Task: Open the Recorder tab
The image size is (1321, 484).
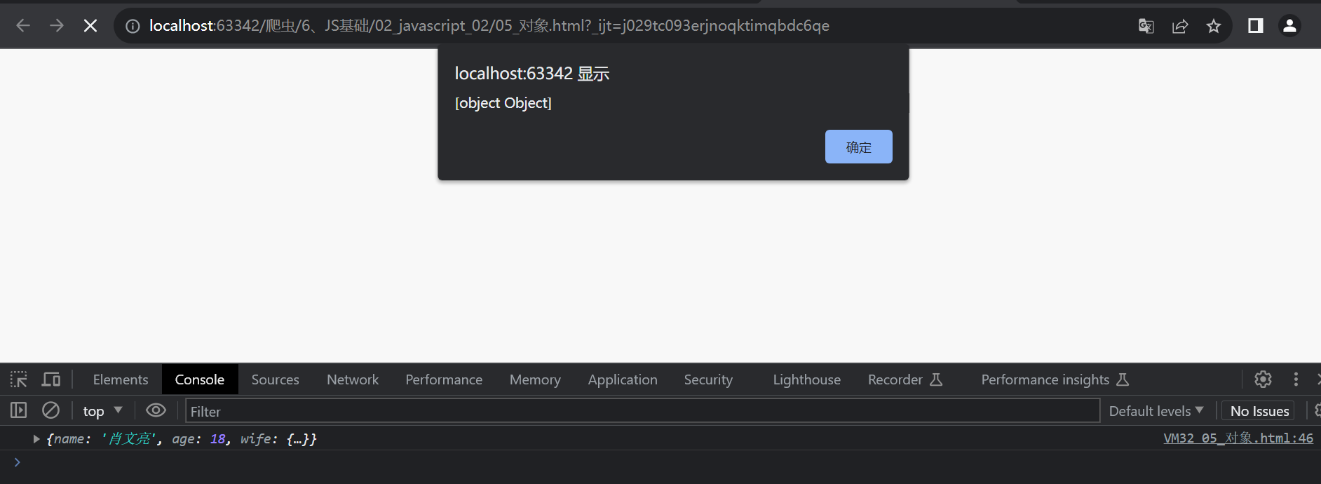Action: 905,379
